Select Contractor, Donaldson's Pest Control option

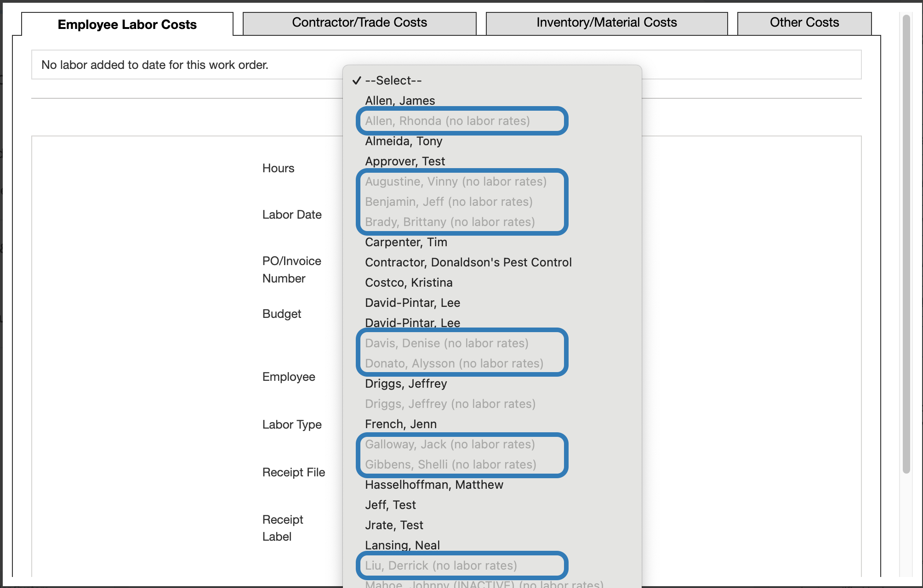tap(468, 262)
